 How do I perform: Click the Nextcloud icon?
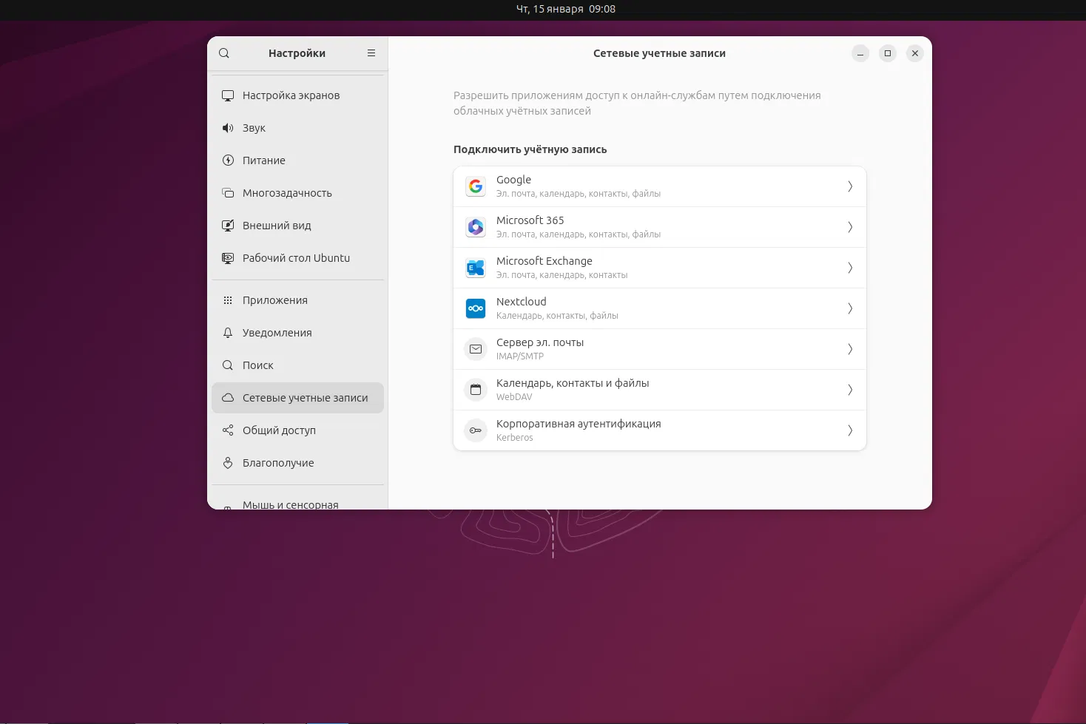475,308
